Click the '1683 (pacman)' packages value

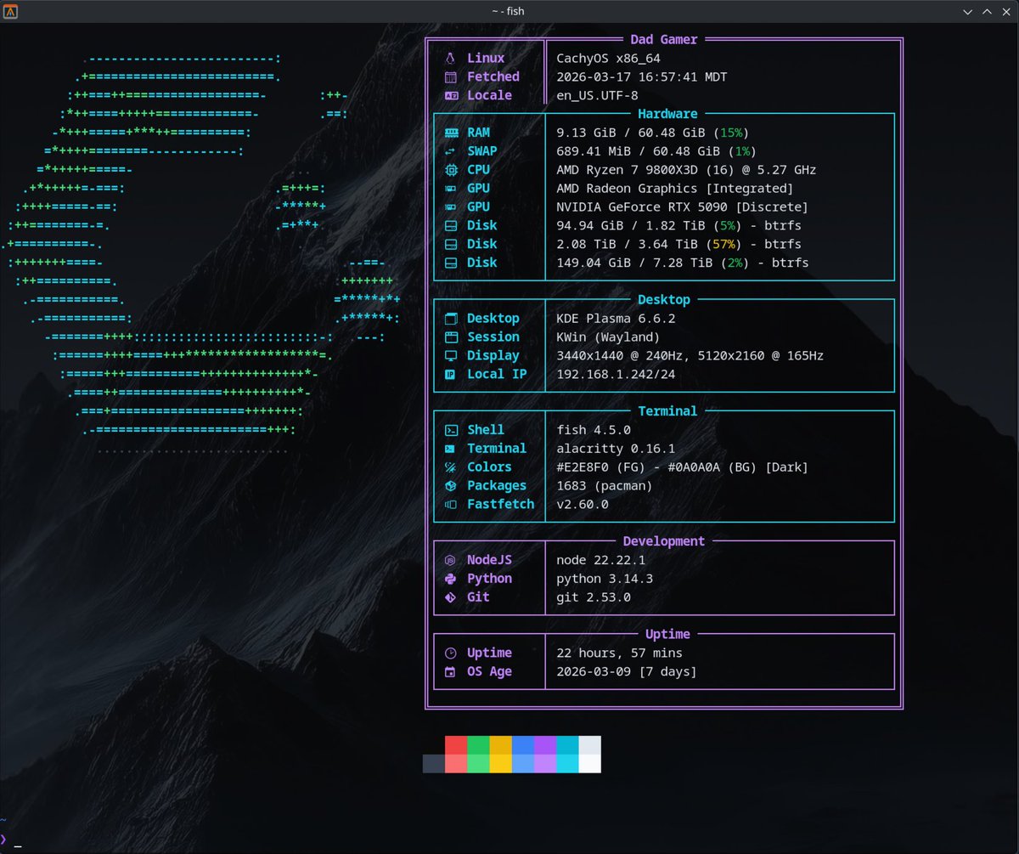(x=605, y=486)
